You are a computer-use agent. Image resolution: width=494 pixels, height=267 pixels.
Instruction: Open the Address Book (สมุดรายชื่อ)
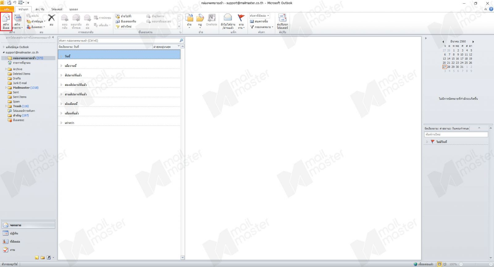[x=259, y=21]
